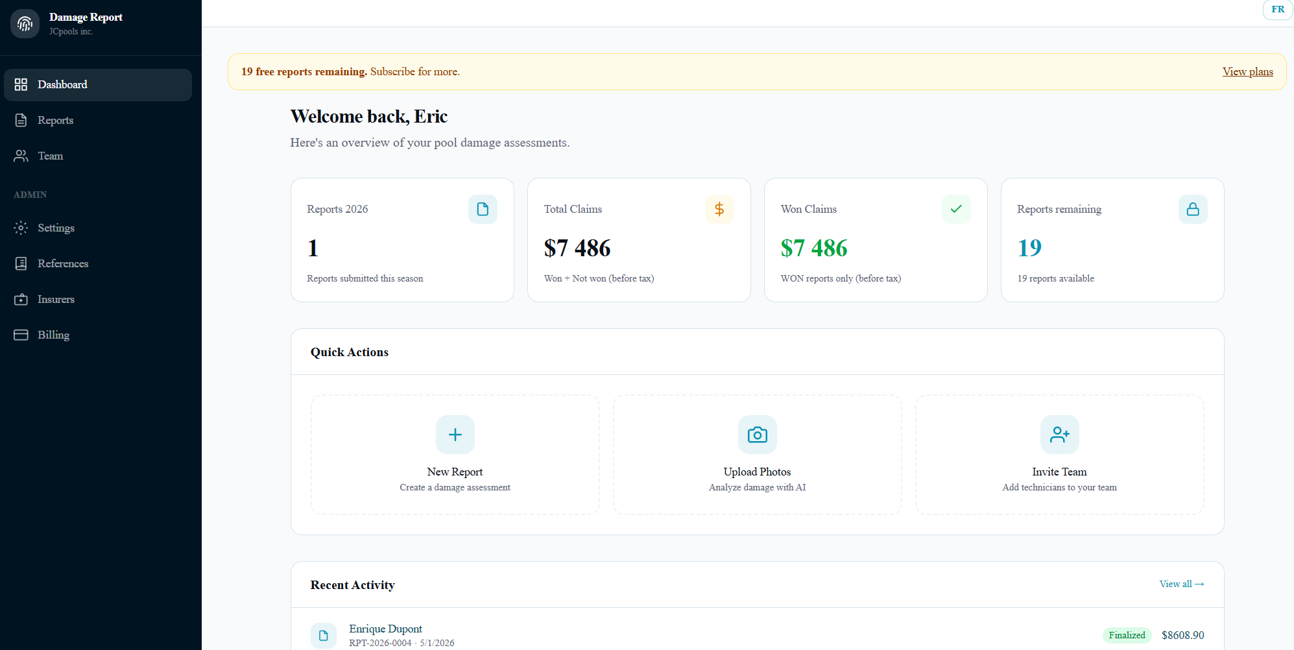Open the Insurers page

click(x=98, y=300)
